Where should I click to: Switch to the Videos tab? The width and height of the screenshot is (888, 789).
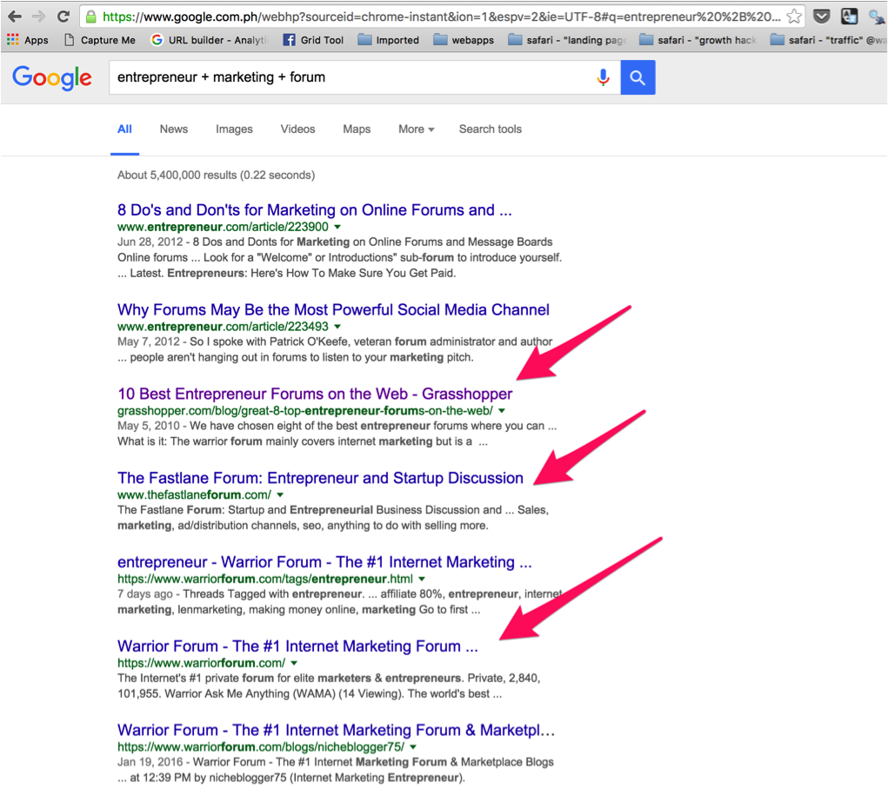[297, 129]
